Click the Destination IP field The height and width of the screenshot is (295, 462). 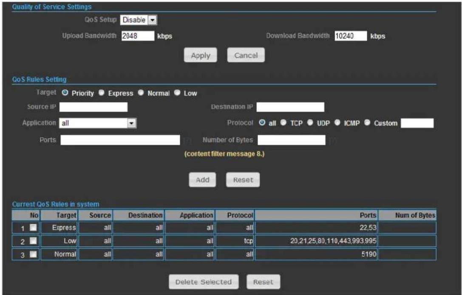pyautogui.click(x=290, y=107)
